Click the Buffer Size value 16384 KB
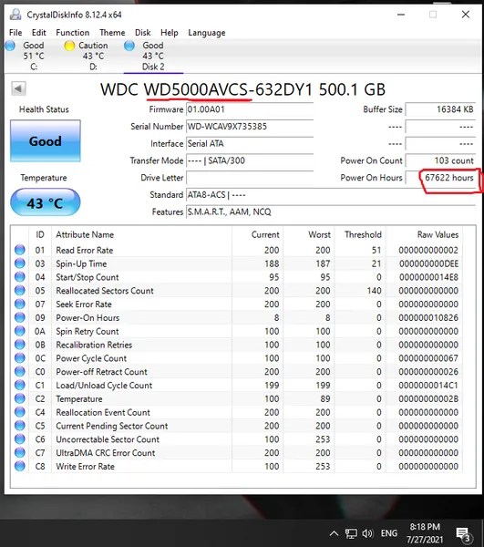 click(x=440, y=109)
